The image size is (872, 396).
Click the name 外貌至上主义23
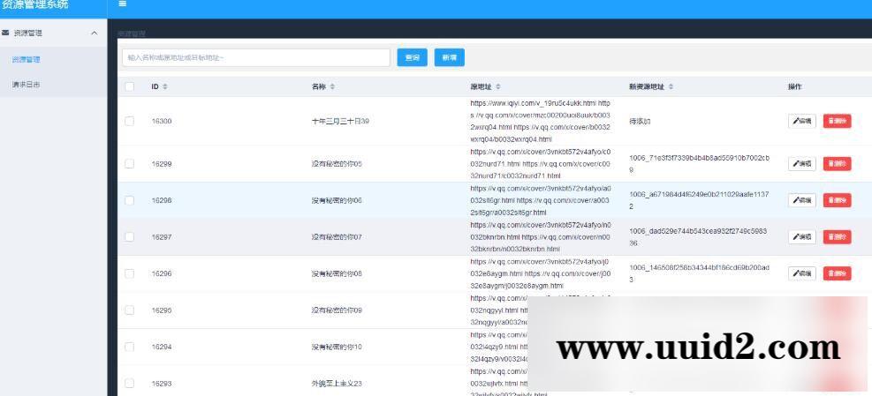pyautogui.click(x=337, y=384)
